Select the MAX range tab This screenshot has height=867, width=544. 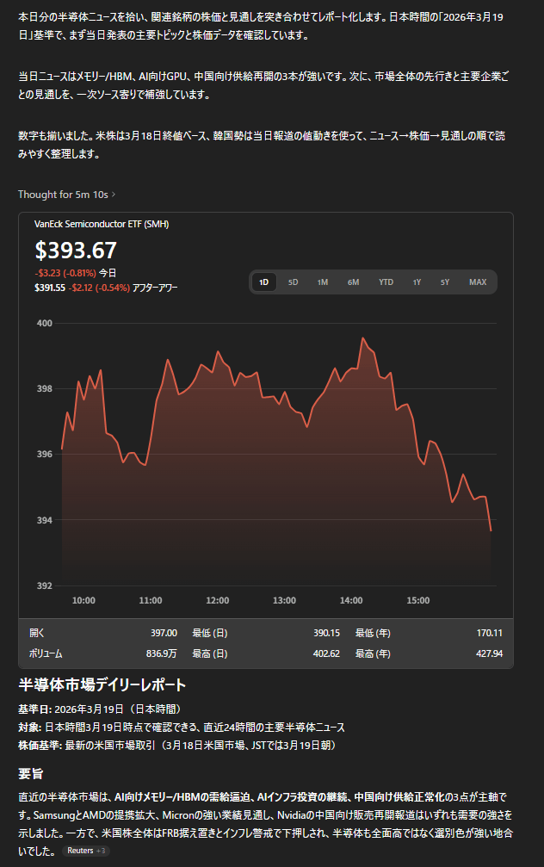click(x=478, y=282)
